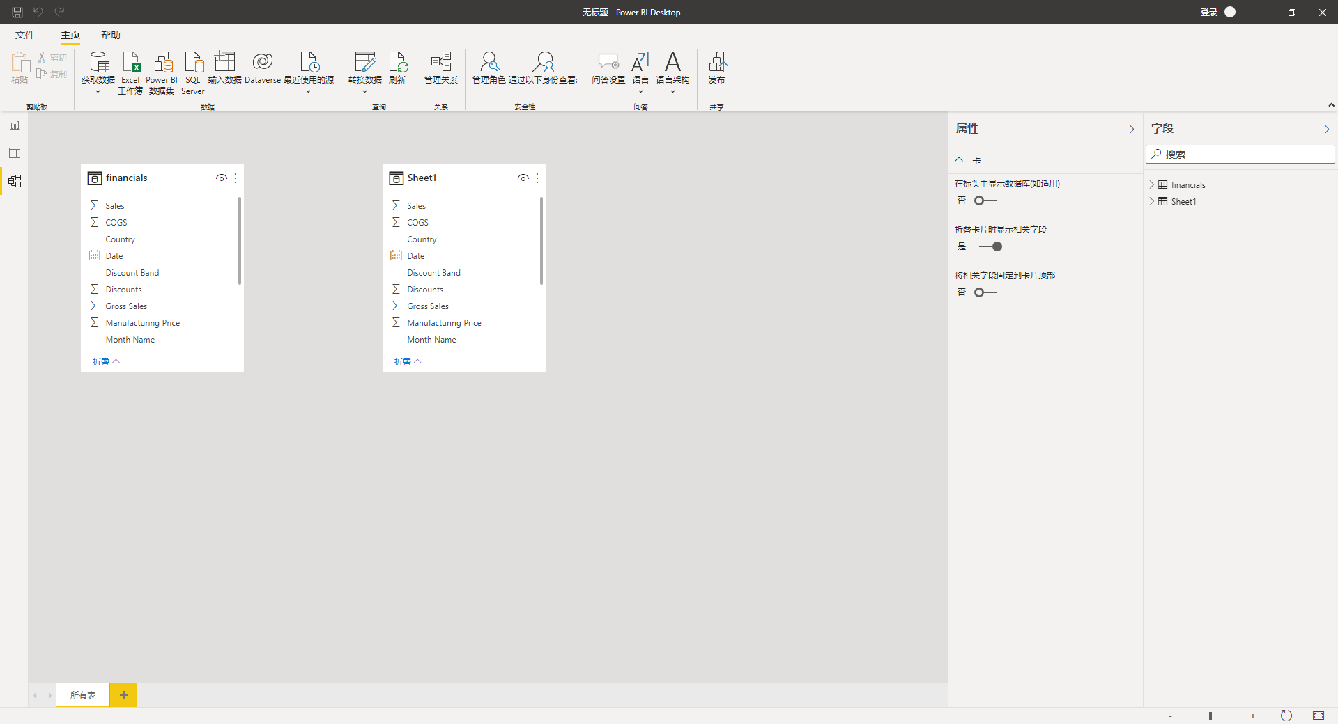The width and height of the screenshot is (1338, 724).
Task: Click fit to screen icon in status bar
Action: click(1318, 716)
